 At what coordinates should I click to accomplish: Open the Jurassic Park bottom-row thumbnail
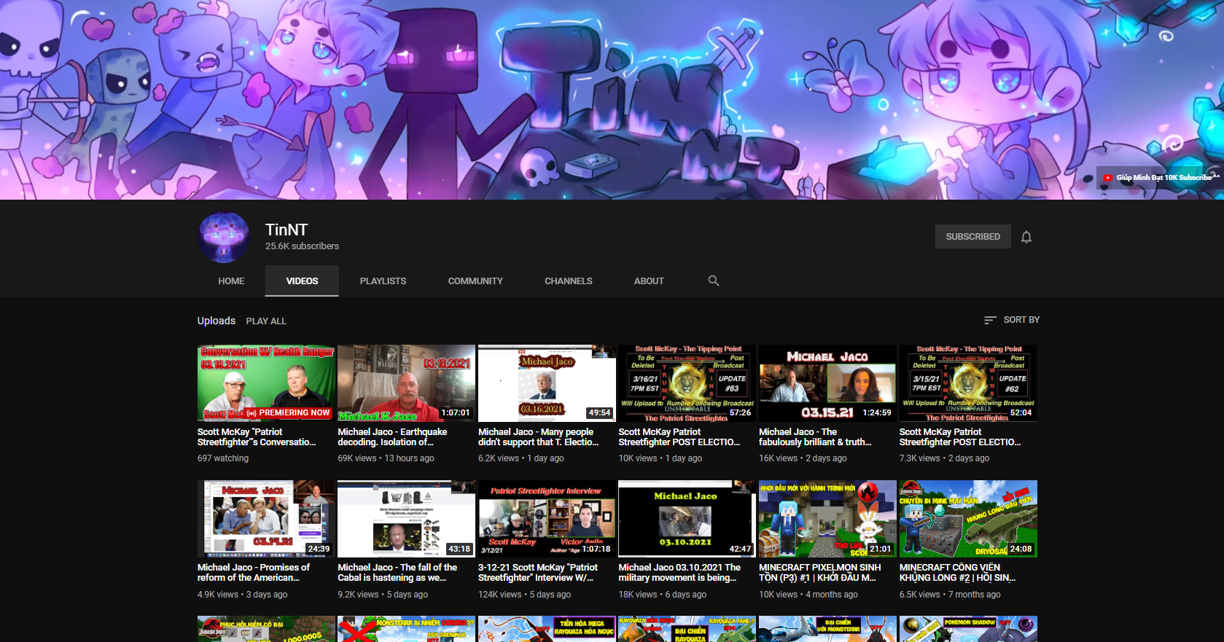(266, 629)
